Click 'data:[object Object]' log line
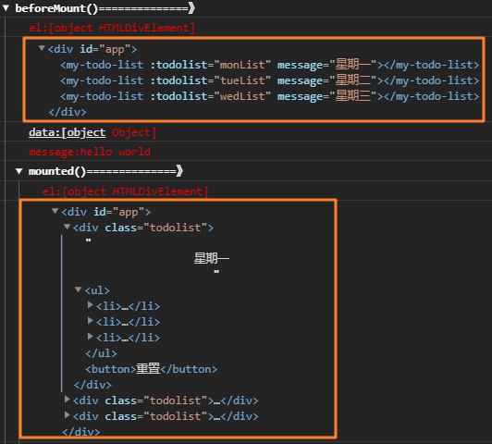 coord(92,132)
